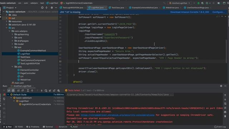Screen dimensions: 229x129
Task: Open Run tool window settings gear
Action: point(221,86)
